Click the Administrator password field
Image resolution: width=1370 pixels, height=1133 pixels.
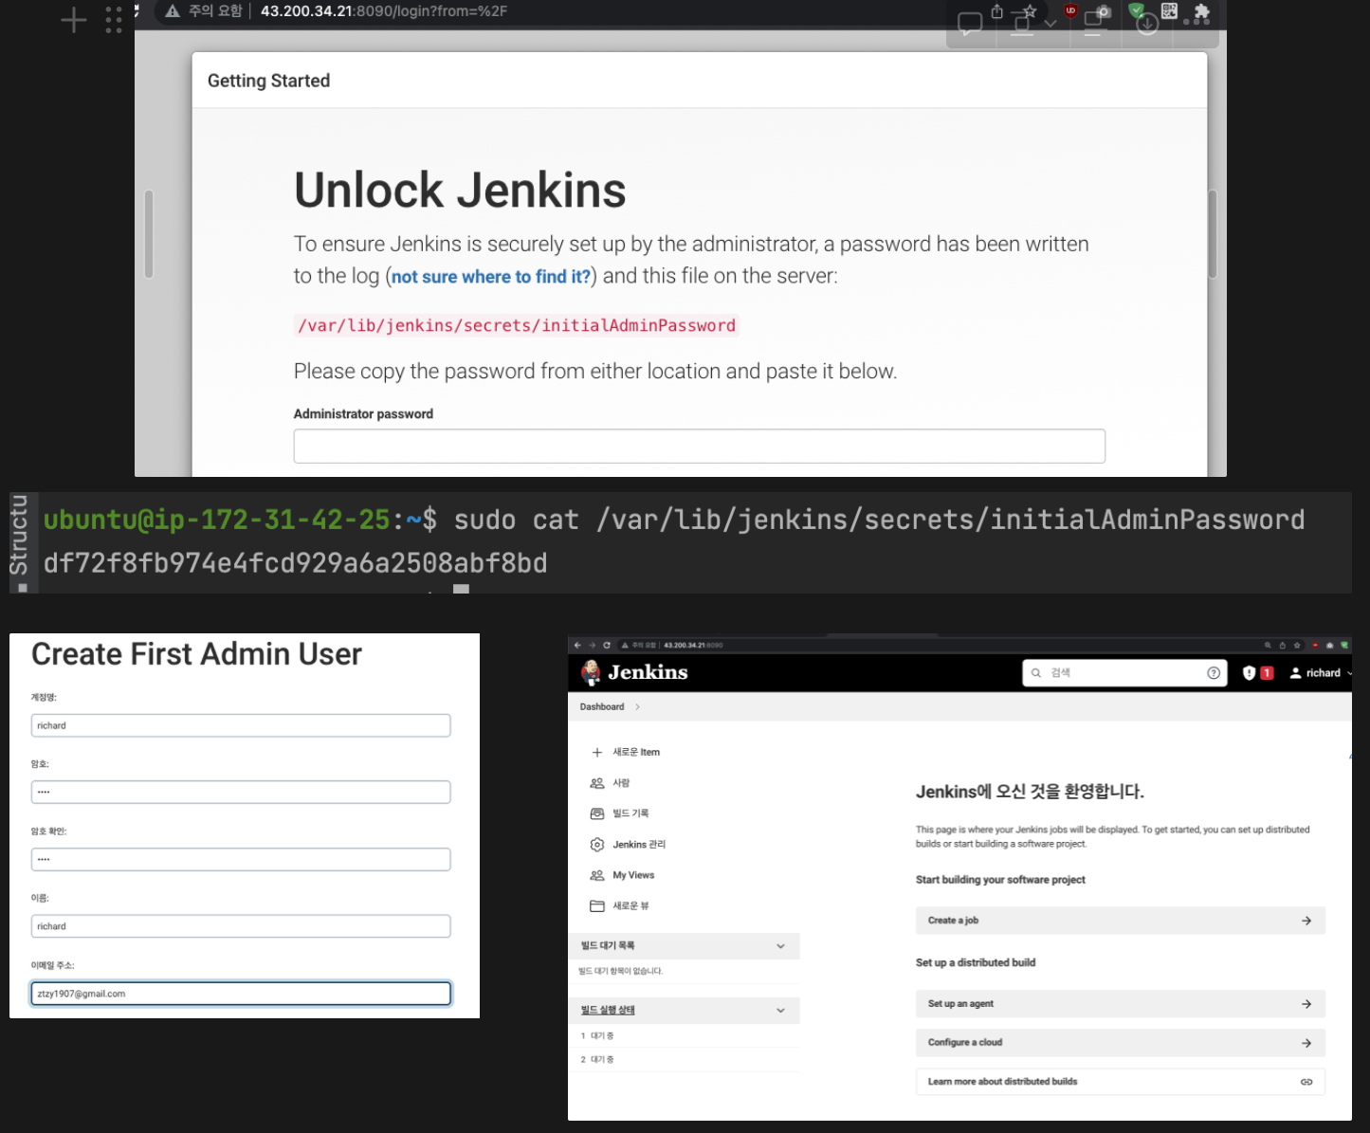coord(699,446)
